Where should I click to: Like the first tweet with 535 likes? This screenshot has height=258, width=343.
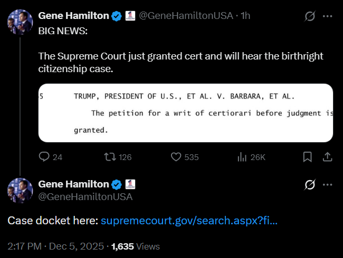point(177,157)
